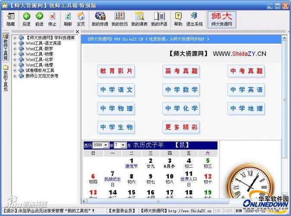The height and width of the screenshot is (216, 291).
Task: Click status bar http://www.ShidaZY.cn entry
Action: tap(190, 211)
